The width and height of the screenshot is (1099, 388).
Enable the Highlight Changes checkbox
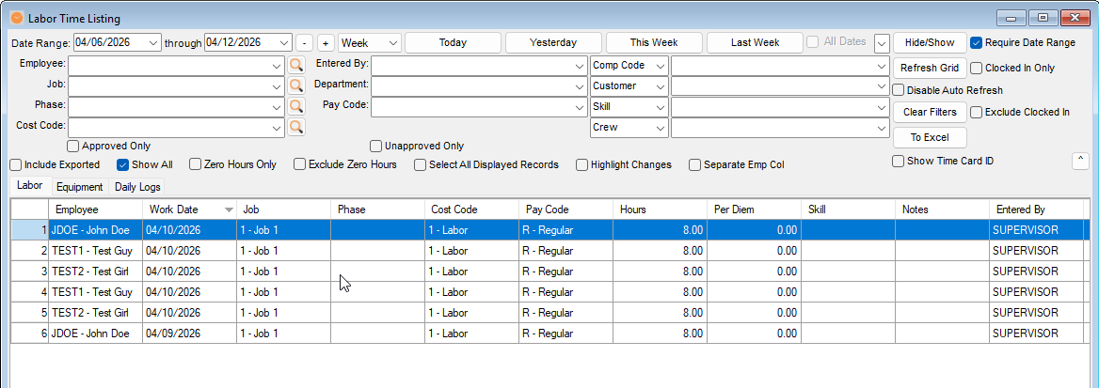tap(581, 164)
